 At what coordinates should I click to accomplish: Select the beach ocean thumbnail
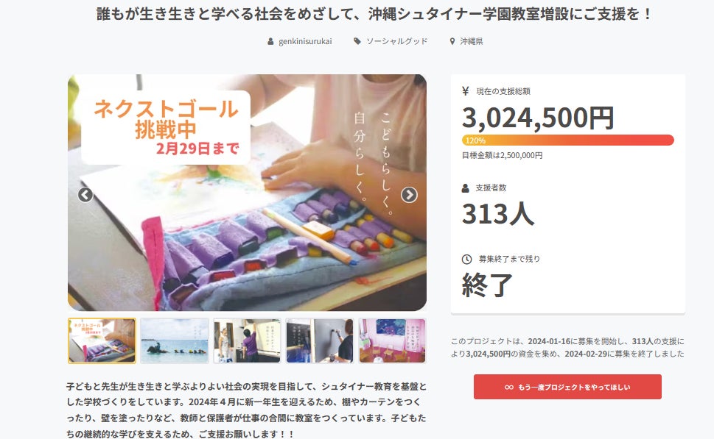coord(175,341)
